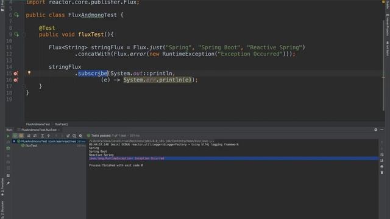Image resolution: width=390 pixels, height=219 pixels.
Task: Expand all nodes in test tree
Action: [42, 136]
